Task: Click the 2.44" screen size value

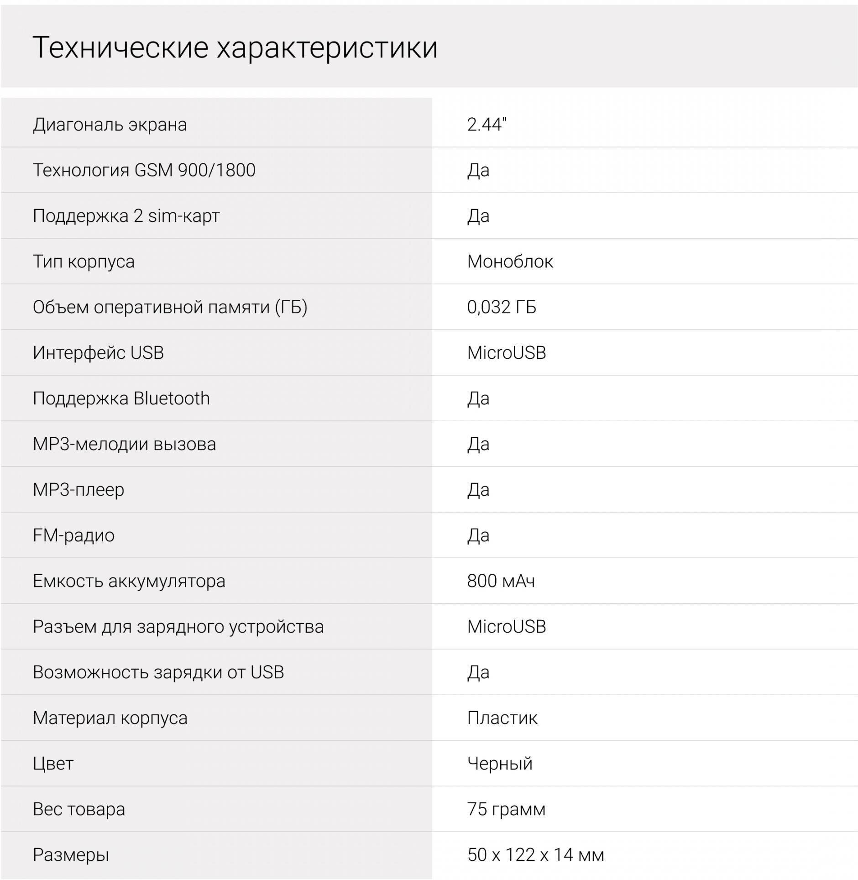Action: click(487, 124)
